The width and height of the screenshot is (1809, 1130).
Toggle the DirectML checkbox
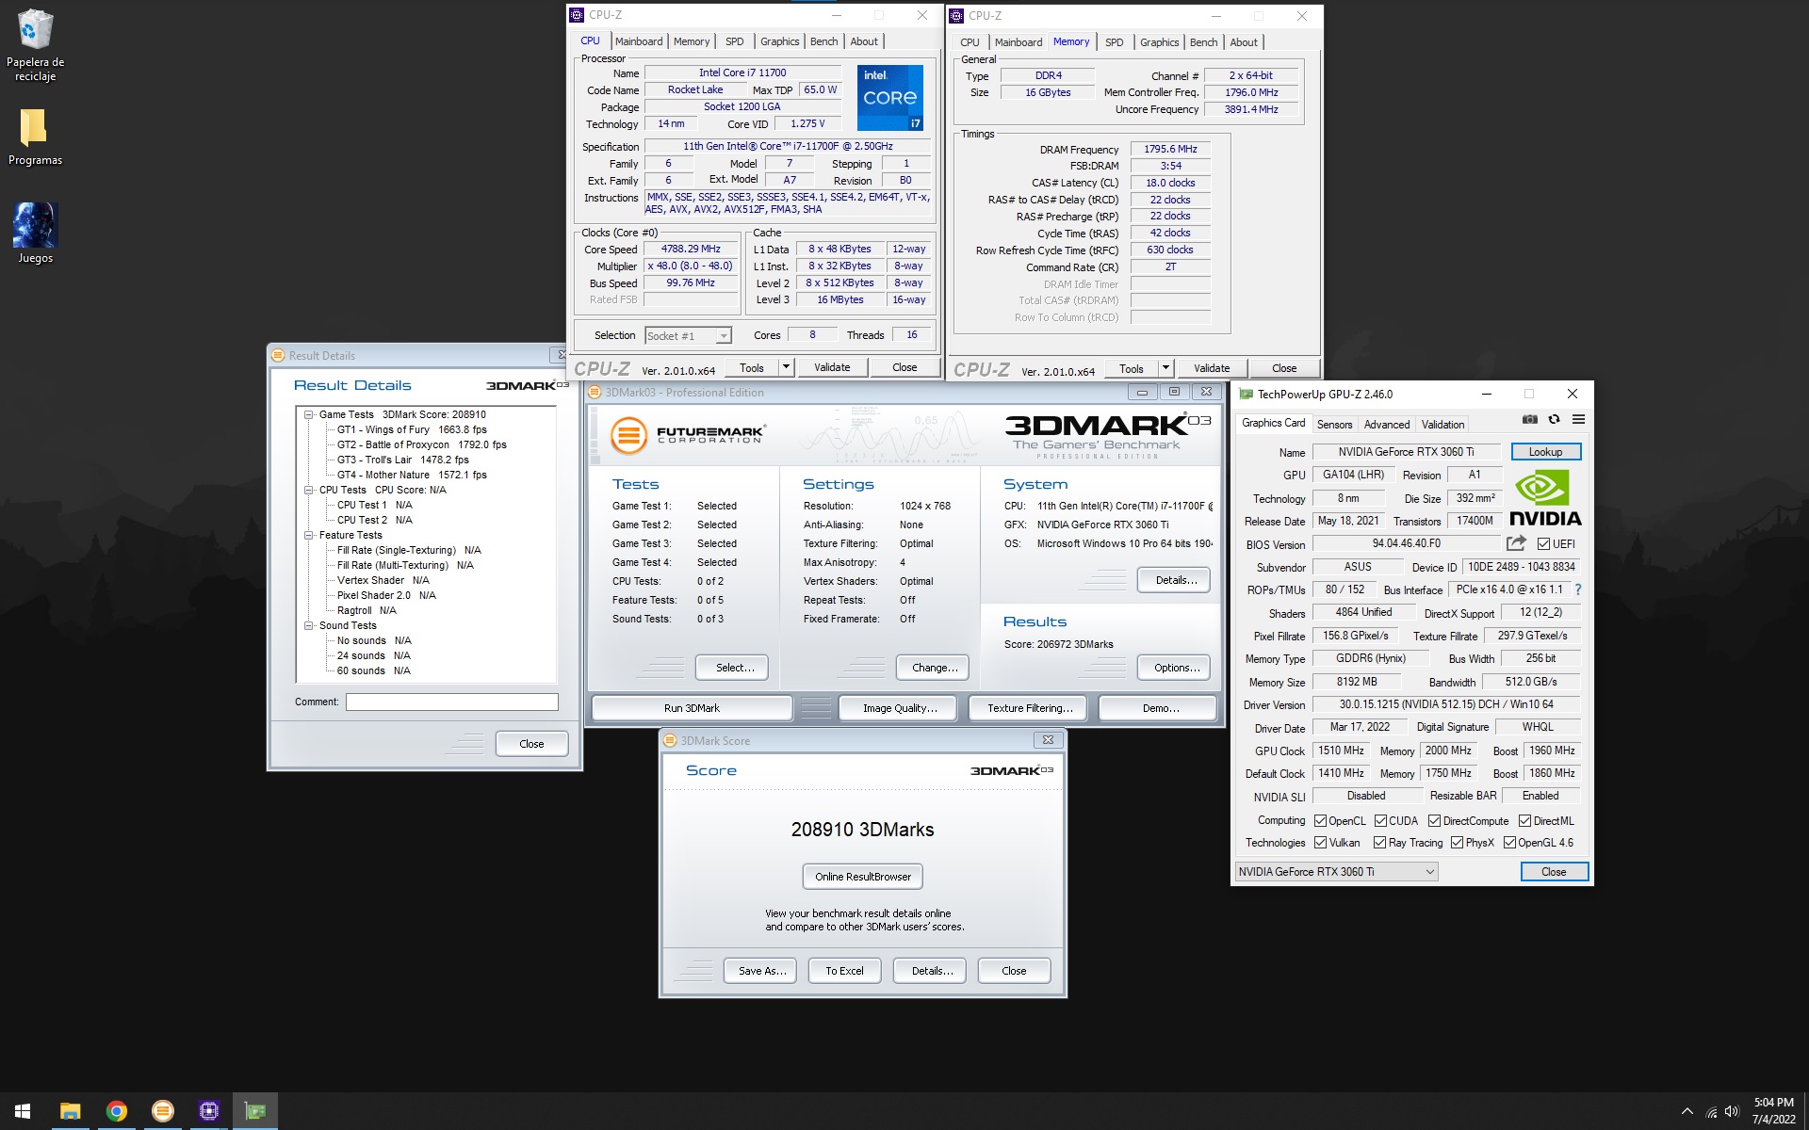[x=1524, y=821]
